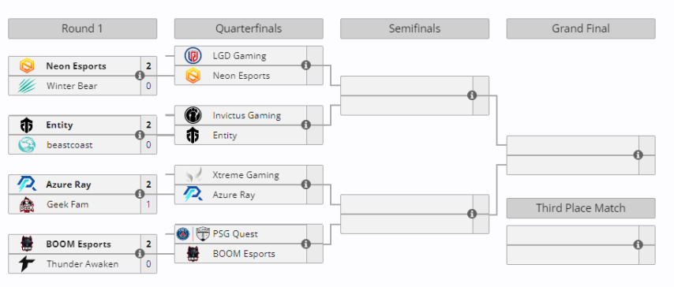Open Third Place Match info icon
Screen dimensions: 674x287
click(x=638, y=245)
